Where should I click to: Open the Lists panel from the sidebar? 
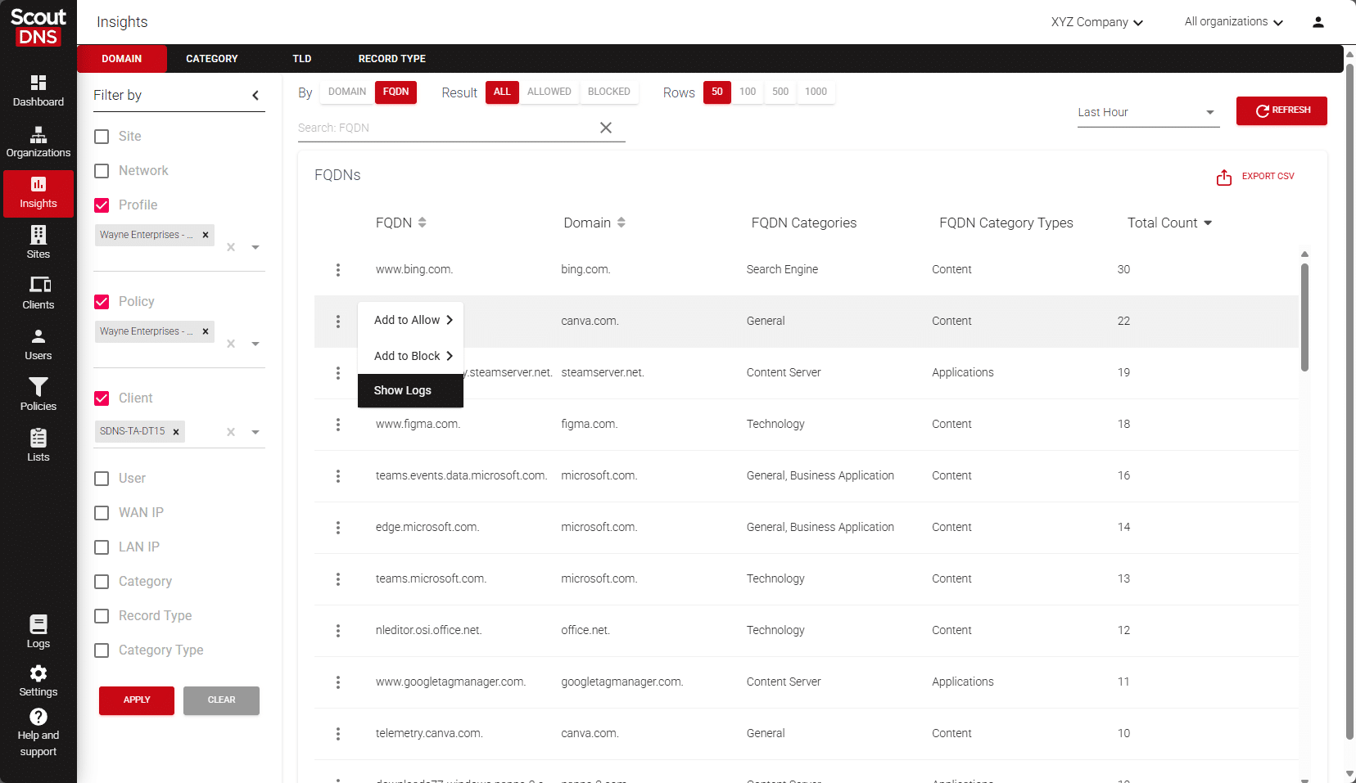coord(38,444)
